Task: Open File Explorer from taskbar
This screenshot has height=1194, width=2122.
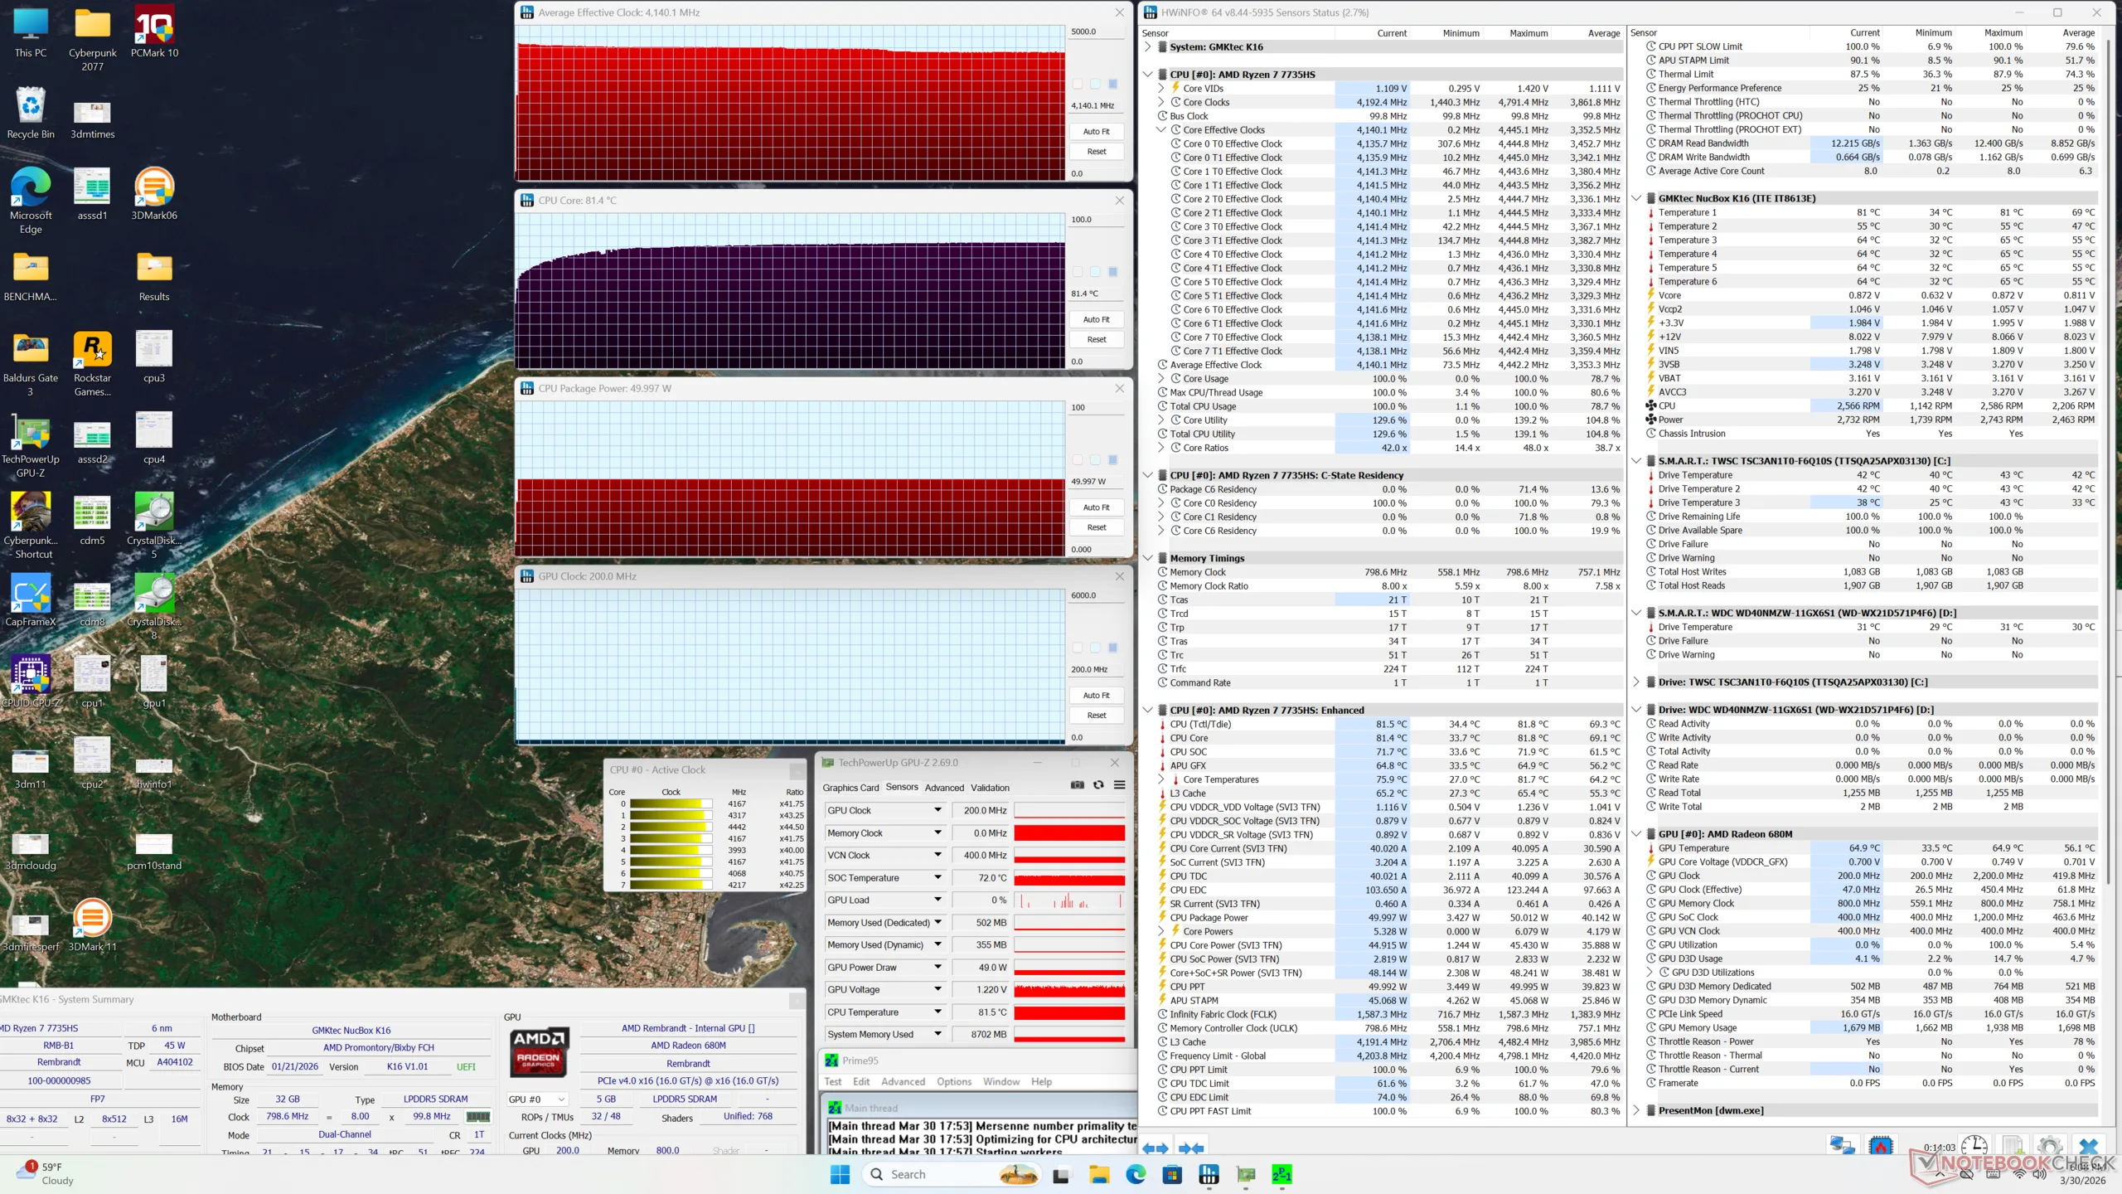Action: (x=1099, y=1174)
